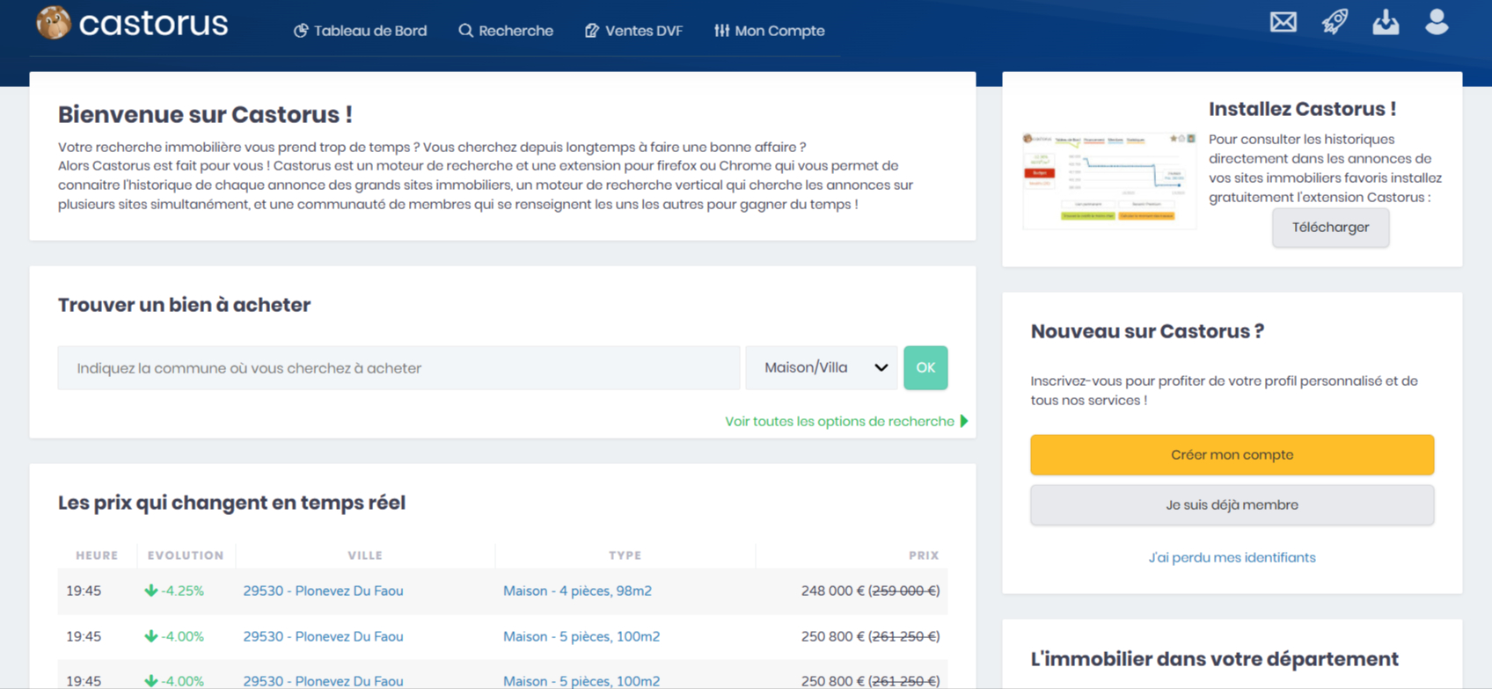This screenshot has height=689, width=1492.
Task: Open the Maison - 4 pièces, 98m2 listing
Action: [577, 591]
